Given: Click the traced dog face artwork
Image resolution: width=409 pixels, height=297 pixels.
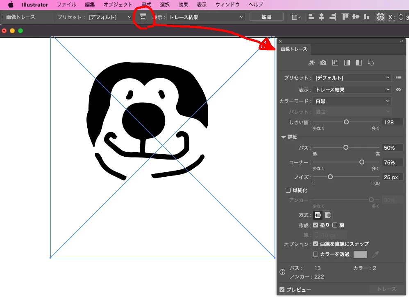Looking at the screenshot, I should pyautogui.click(x=148, y=121).
